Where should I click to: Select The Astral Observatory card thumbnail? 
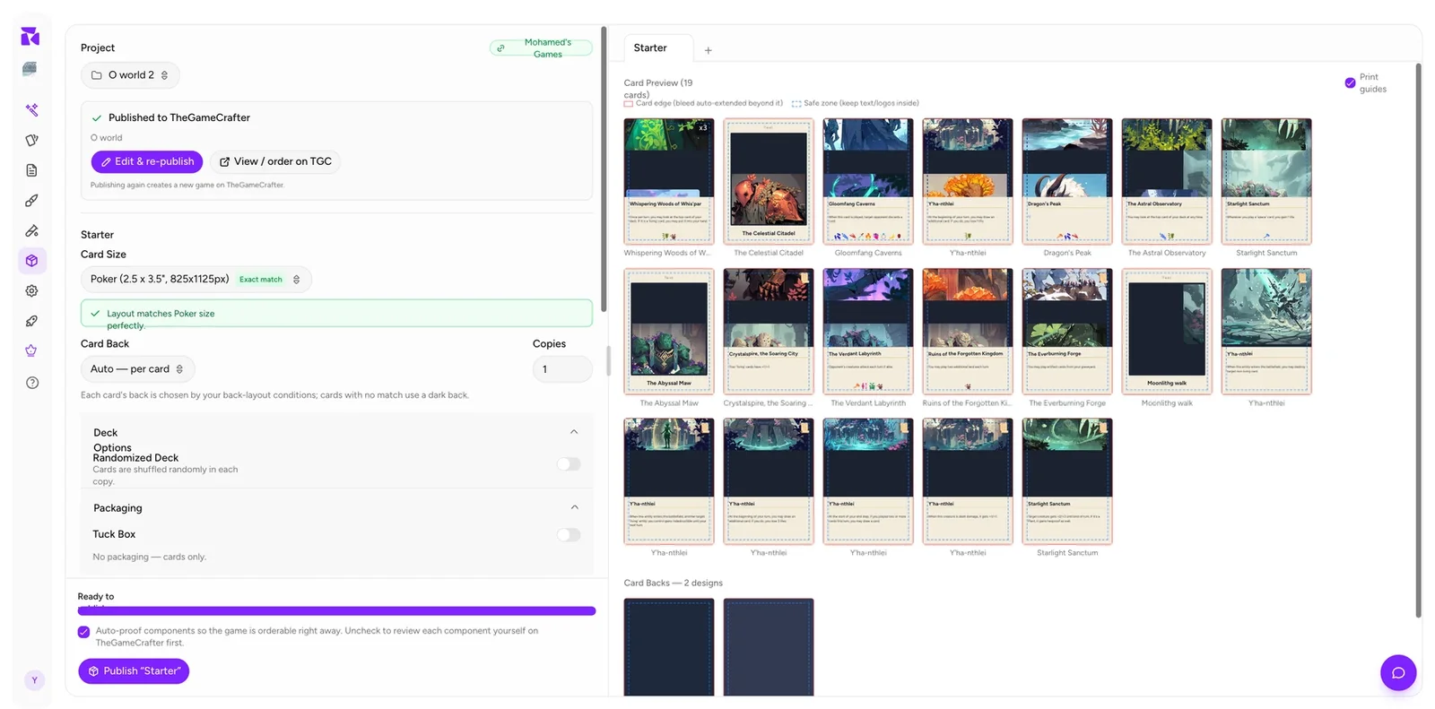point(1167,181)
